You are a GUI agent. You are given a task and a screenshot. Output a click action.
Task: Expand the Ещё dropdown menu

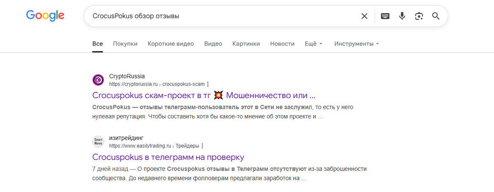tap(314, 44)
